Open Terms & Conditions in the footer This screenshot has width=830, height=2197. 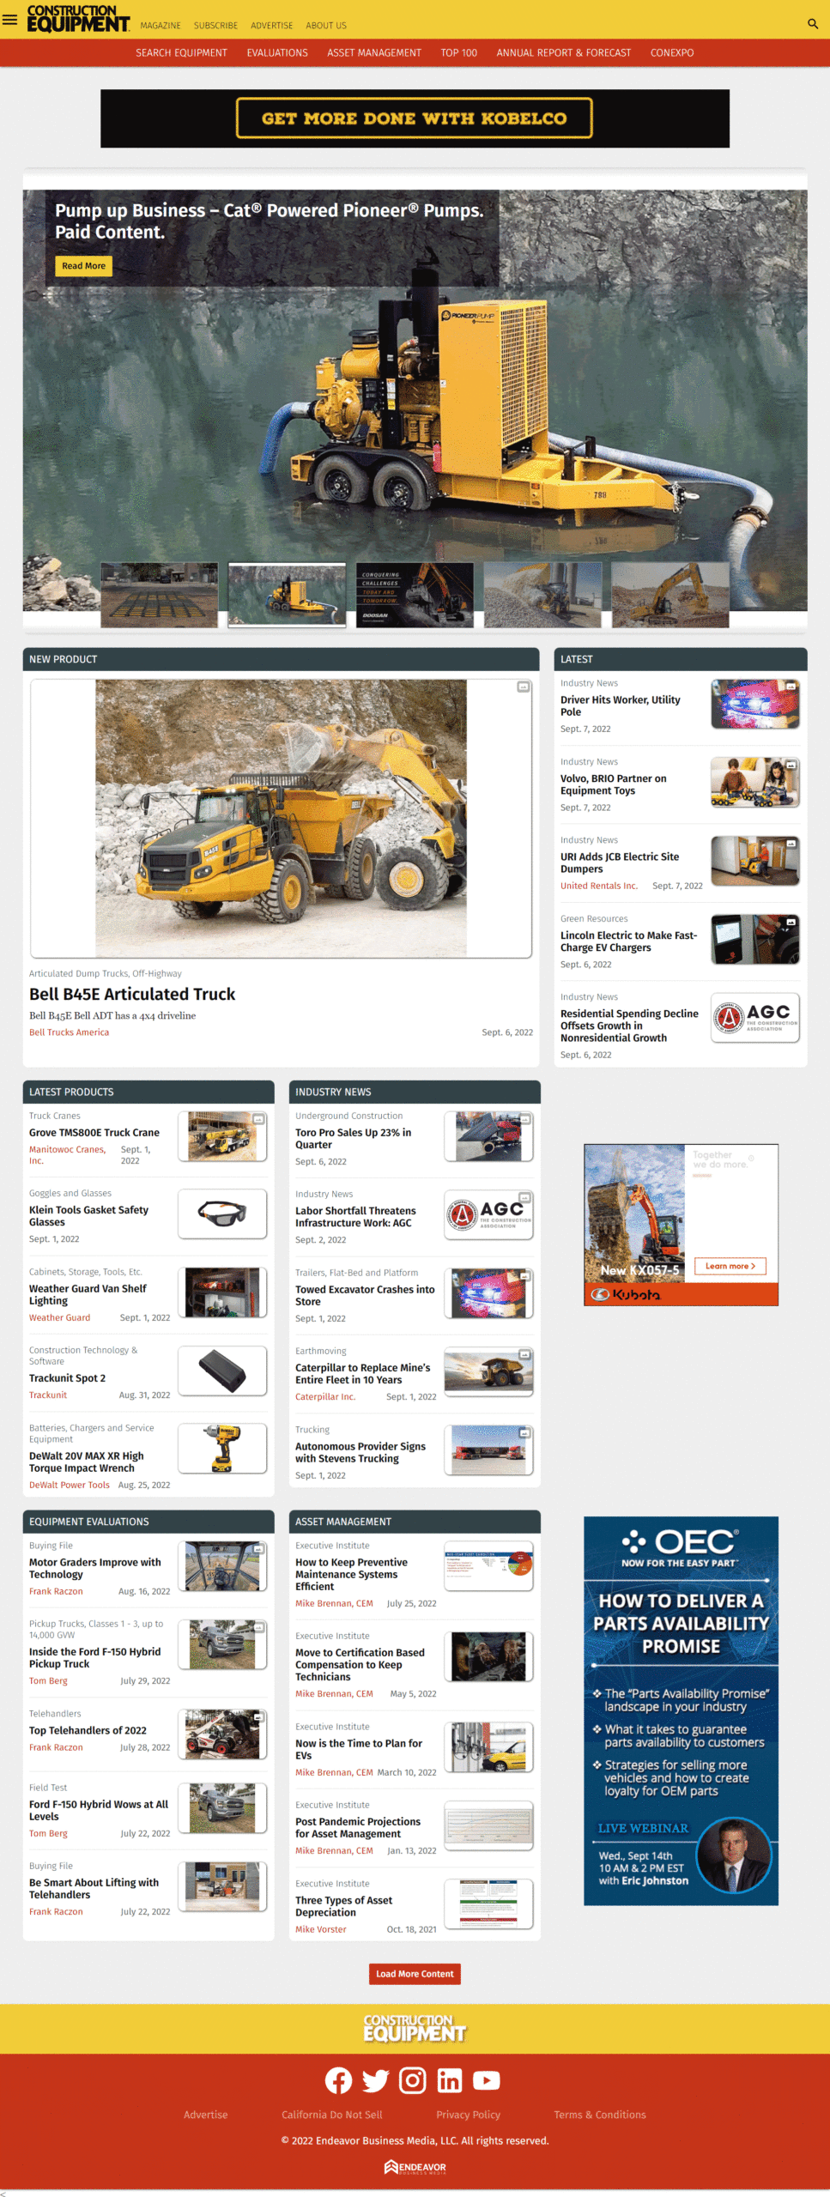600,2115
